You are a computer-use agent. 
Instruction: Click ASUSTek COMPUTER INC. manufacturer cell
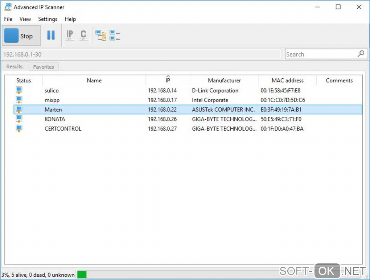click(x=223, y=110)
